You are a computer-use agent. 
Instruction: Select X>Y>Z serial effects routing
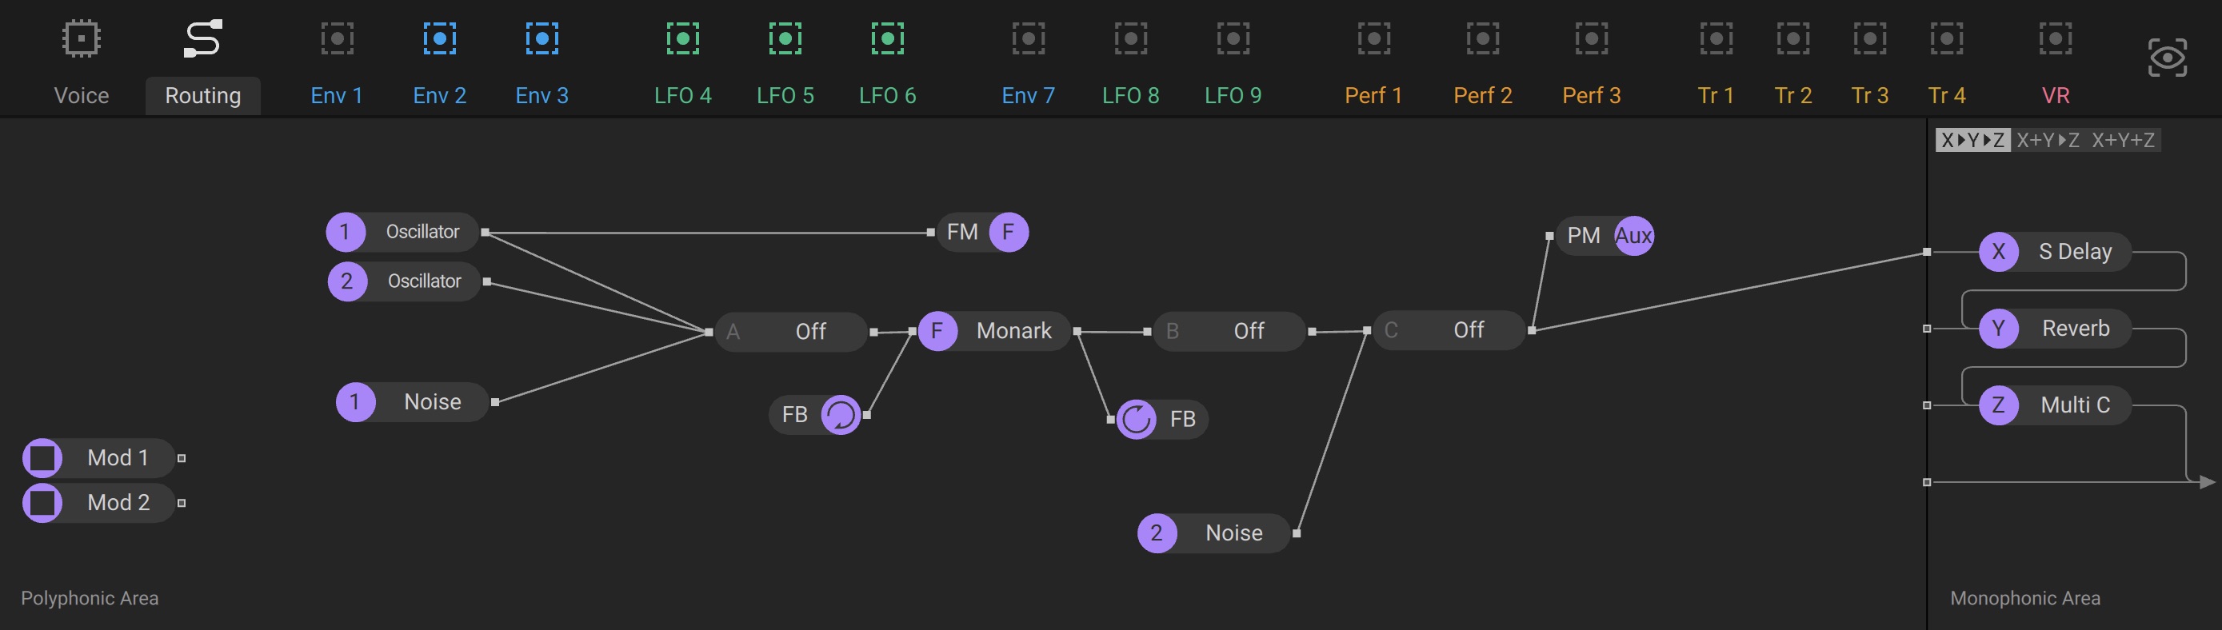click(x=1972, y=140)
